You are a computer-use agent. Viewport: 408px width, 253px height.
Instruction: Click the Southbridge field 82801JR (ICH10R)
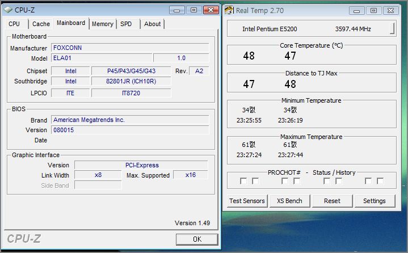pos(131,81)
